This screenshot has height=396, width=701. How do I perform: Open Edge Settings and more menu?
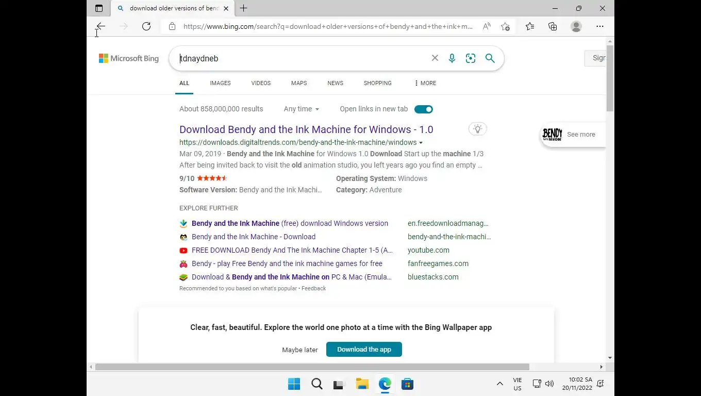tap(600, 26)
